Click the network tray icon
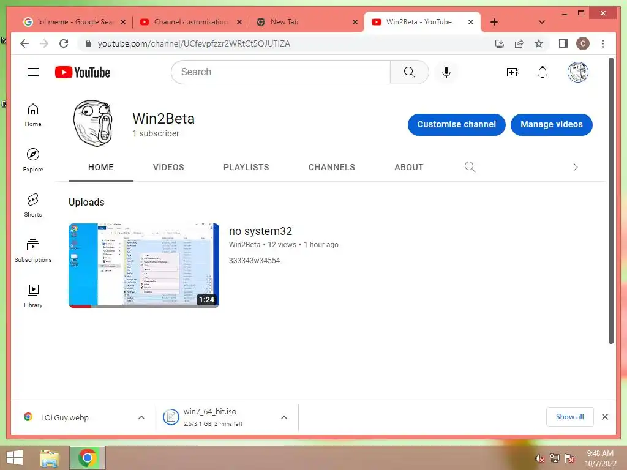The width and height of the screenshot is (627, 470). point(555,458)
